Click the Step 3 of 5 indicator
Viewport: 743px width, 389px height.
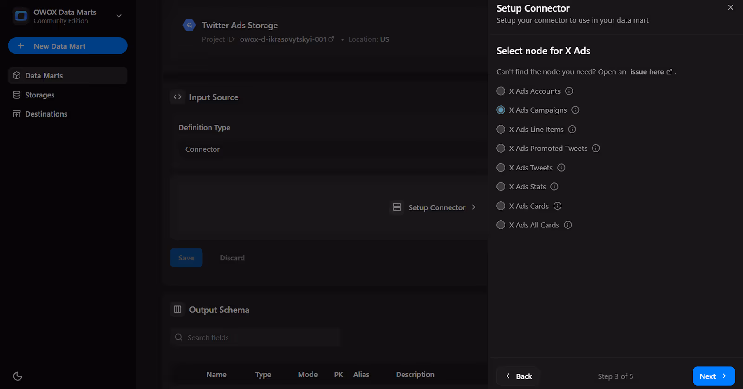[615, 376]
